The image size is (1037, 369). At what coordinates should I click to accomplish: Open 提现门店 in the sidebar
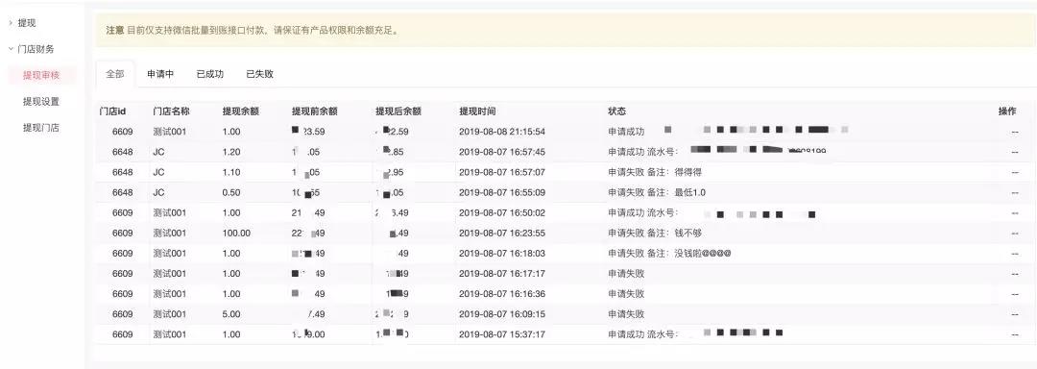pos(41,128)
